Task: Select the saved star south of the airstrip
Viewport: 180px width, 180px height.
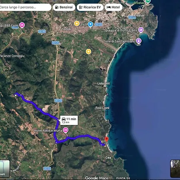Action: pyautogui.click(x=88, y=52)
